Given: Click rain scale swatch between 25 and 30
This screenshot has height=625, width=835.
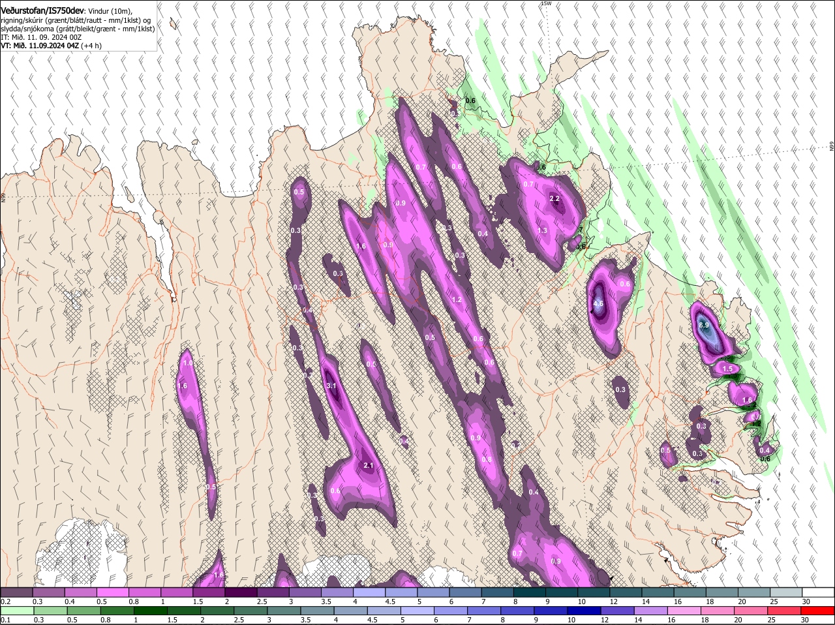Looking at the screenshot, I should pos(785,611).
